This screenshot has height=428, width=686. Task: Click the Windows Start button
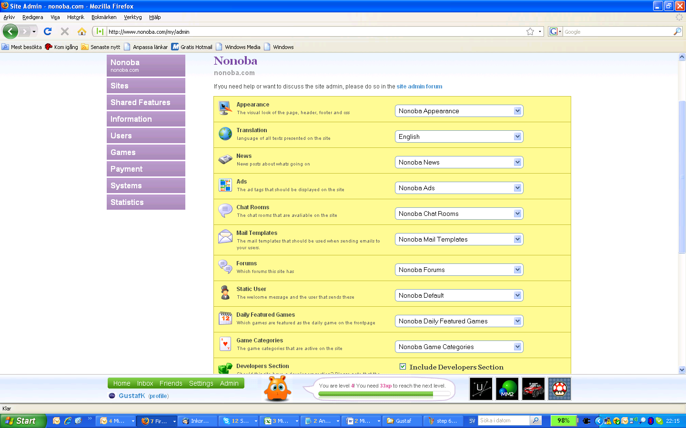coord(23,421)
